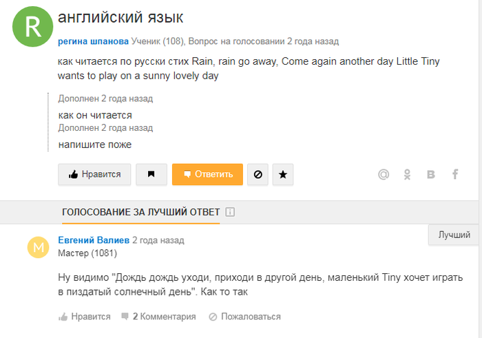This screenshot has width=482, height=338.
Task: Open Евгений Валиев profile link
Action: [x=93, y=241]
